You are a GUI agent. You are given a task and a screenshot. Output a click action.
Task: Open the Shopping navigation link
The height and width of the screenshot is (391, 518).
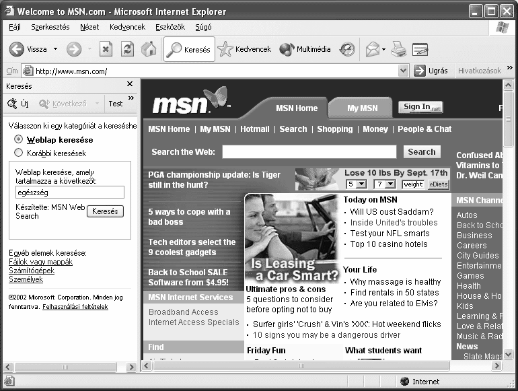tap(334, 129)
